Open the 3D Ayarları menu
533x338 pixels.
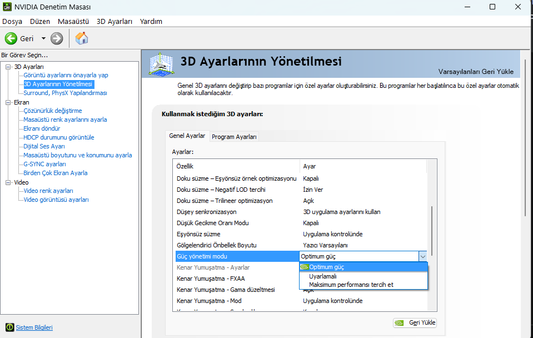click(114, 22)
